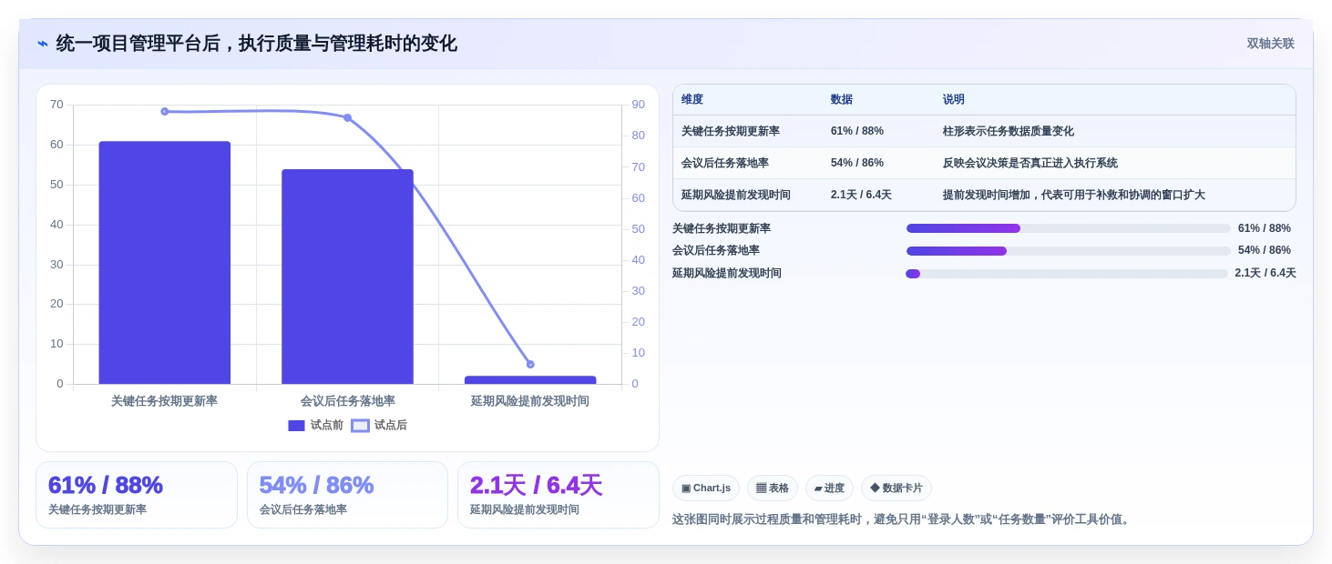Click the 数据卡片 tag chip
The width and height of the screenshot is (1332, 564).
click(897, 488)
